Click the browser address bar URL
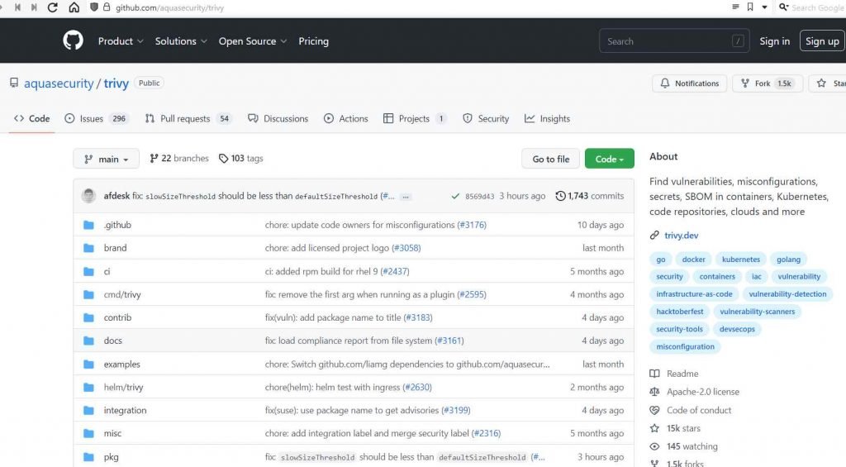 click(169, 7)
